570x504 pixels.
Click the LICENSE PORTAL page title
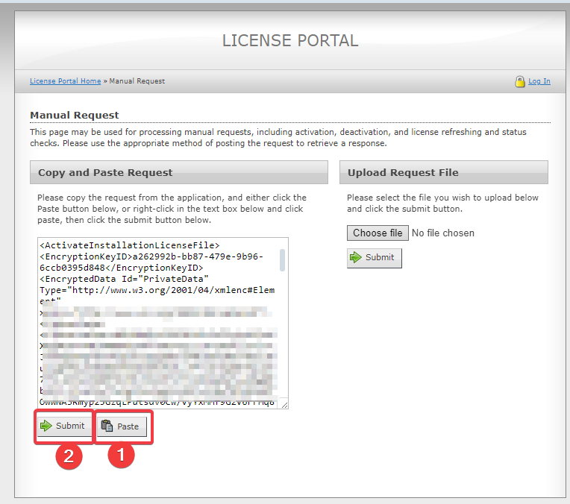tap(290, 40)
